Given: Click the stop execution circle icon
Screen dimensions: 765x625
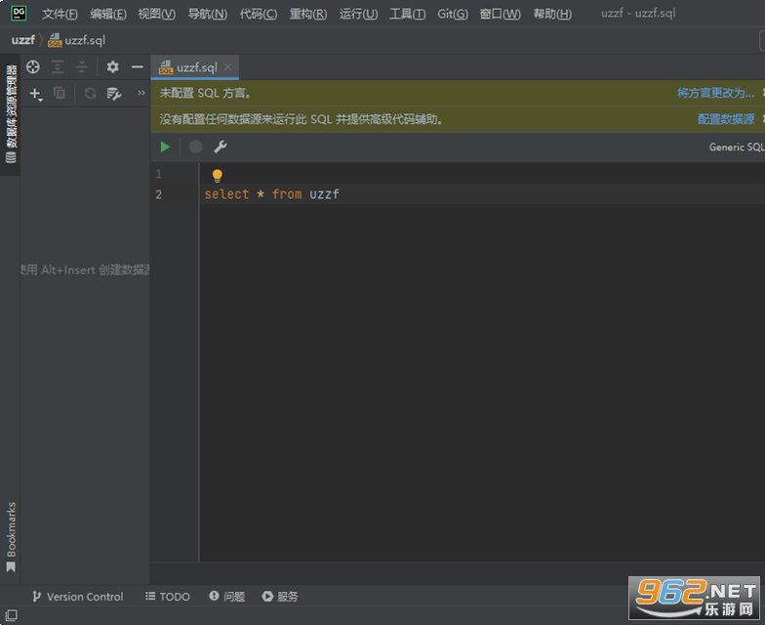Looking at the screenshot, I should 195,146.
